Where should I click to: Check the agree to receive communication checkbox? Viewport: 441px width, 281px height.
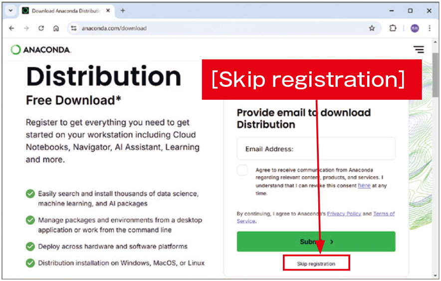242,170
